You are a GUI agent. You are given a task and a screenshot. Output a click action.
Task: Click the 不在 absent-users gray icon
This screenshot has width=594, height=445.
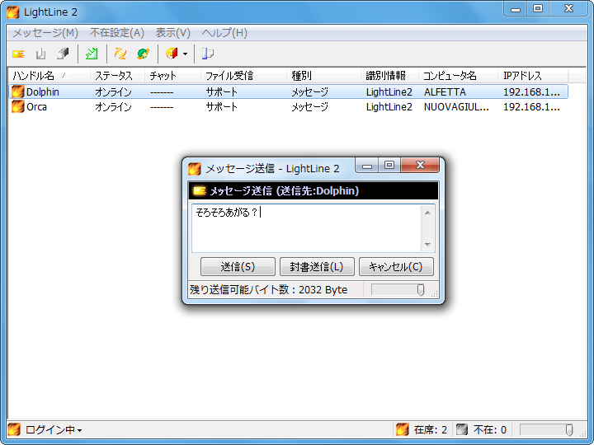click(x=462, y=429)
